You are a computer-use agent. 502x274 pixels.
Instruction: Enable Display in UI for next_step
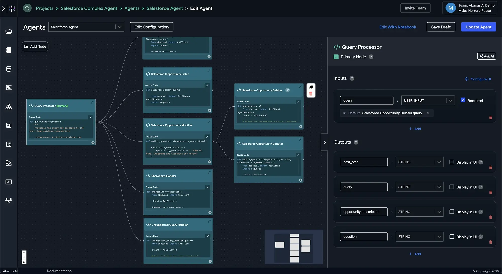(452, 162)
